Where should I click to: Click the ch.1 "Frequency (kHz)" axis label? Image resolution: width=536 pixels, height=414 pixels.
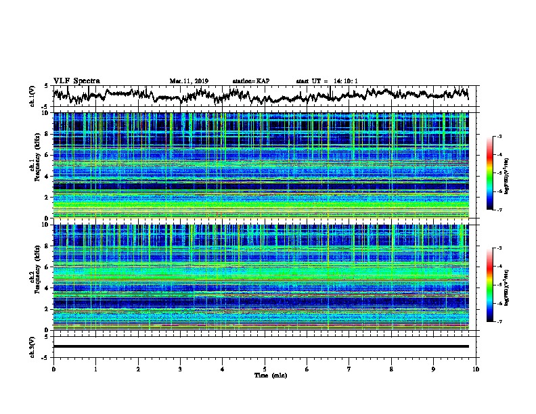(37, 158)
